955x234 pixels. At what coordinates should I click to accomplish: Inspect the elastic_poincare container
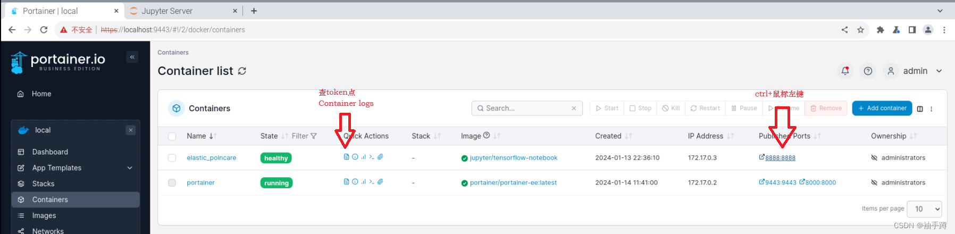tap(355, 157)
